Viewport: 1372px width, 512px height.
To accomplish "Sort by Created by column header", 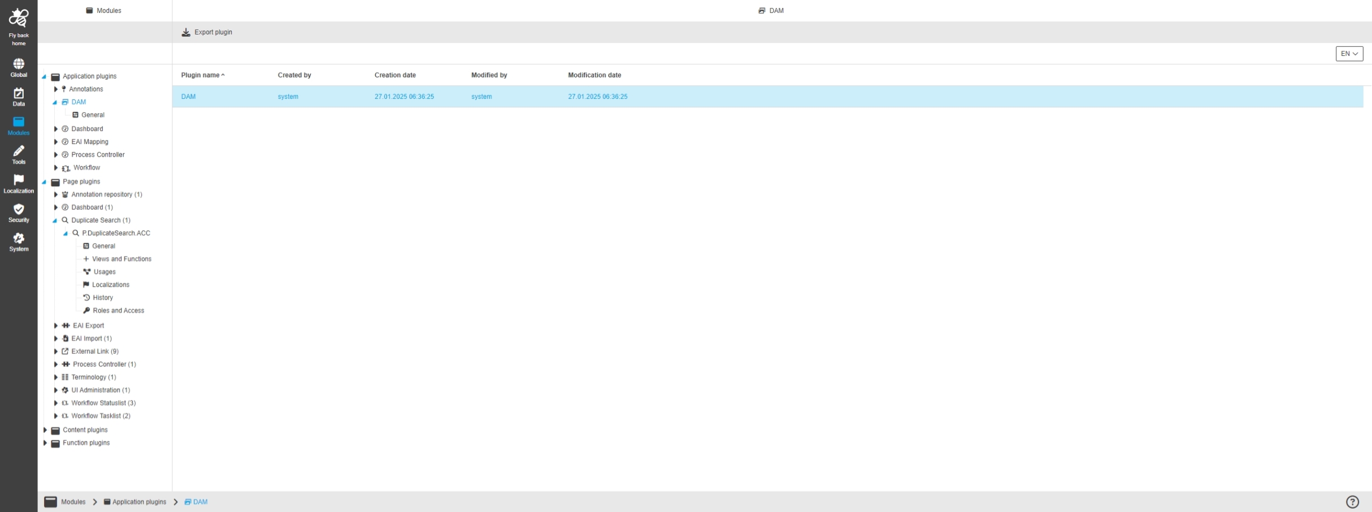I will 294,75.
